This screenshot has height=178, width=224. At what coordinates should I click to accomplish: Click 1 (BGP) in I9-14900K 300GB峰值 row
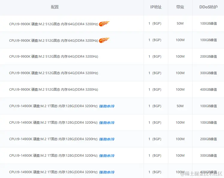click(x=155, y=155)
